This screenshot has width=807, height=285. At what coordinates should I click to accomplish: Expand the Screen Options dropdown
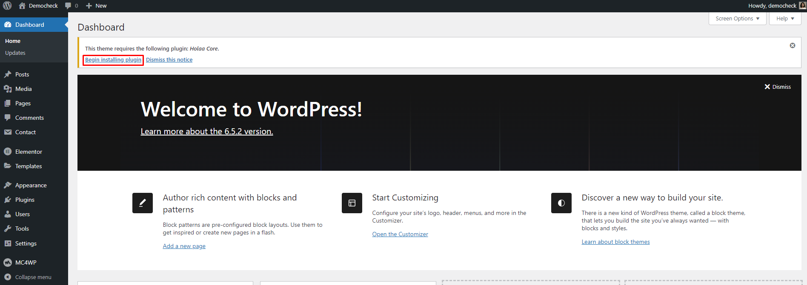[737, 19]
